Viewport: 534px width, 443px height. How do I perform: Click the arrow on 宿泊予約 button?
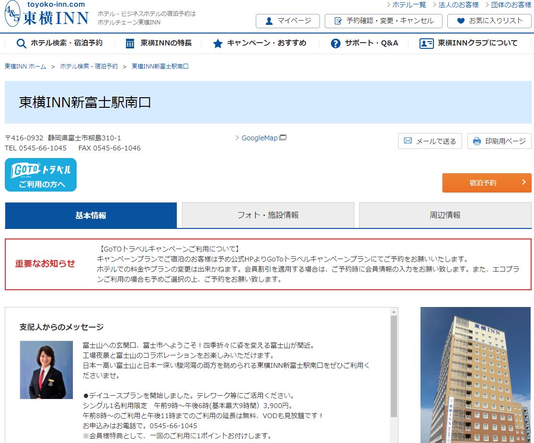tap(524, 182)
